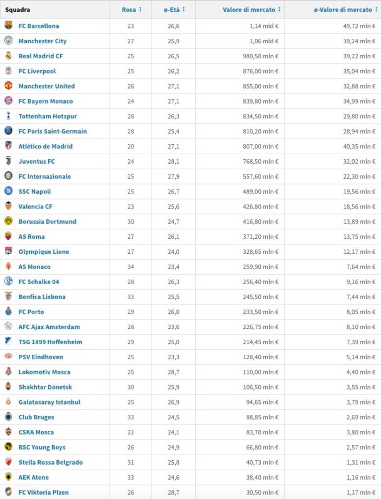381x499 pixels.
Task: Open the FC Liverpool team link
Action: 37,71
